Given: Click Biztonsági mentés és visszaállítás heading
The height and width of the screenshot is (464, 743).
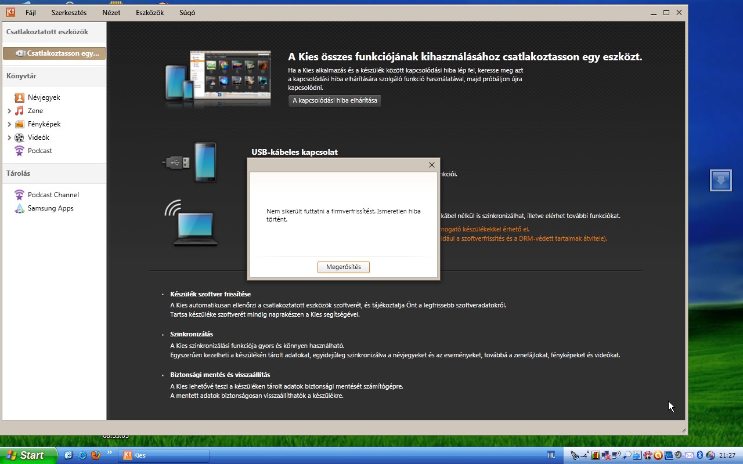Looking at the screenshot, I should [x=220, y=375].
